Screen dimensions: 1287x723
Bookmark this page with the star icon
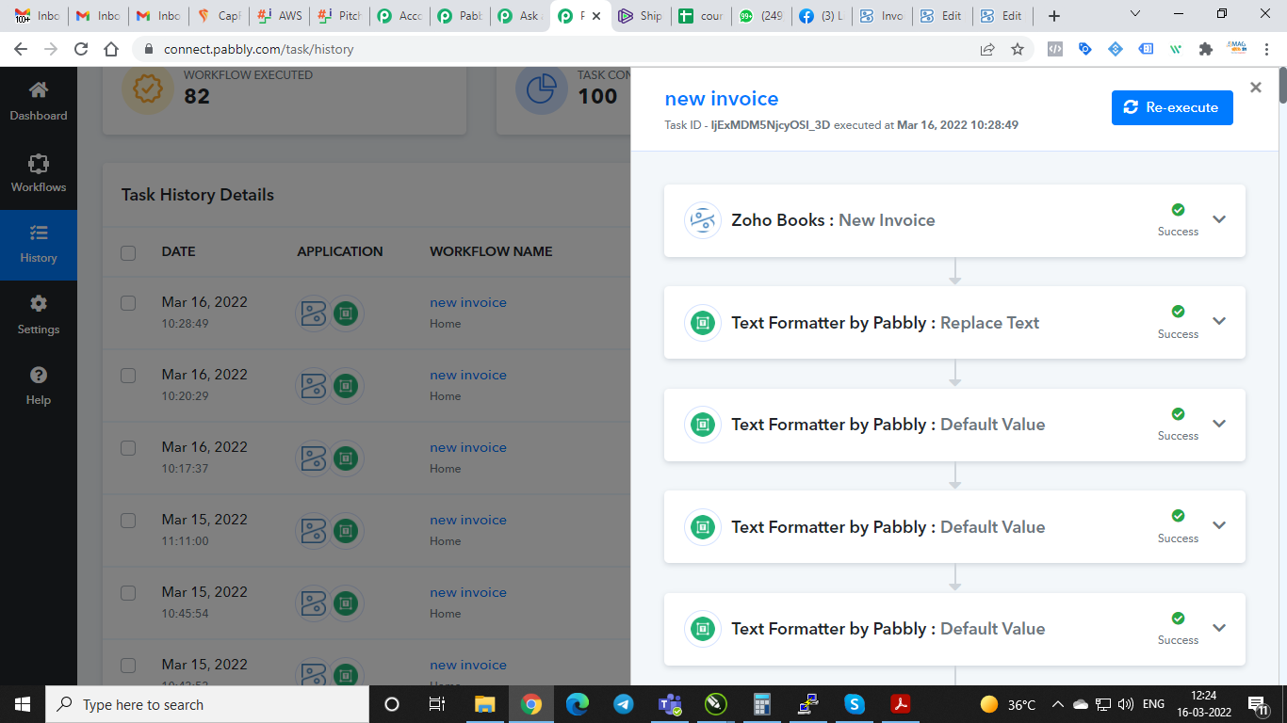pyautogui.click(x=1018, y=49)
